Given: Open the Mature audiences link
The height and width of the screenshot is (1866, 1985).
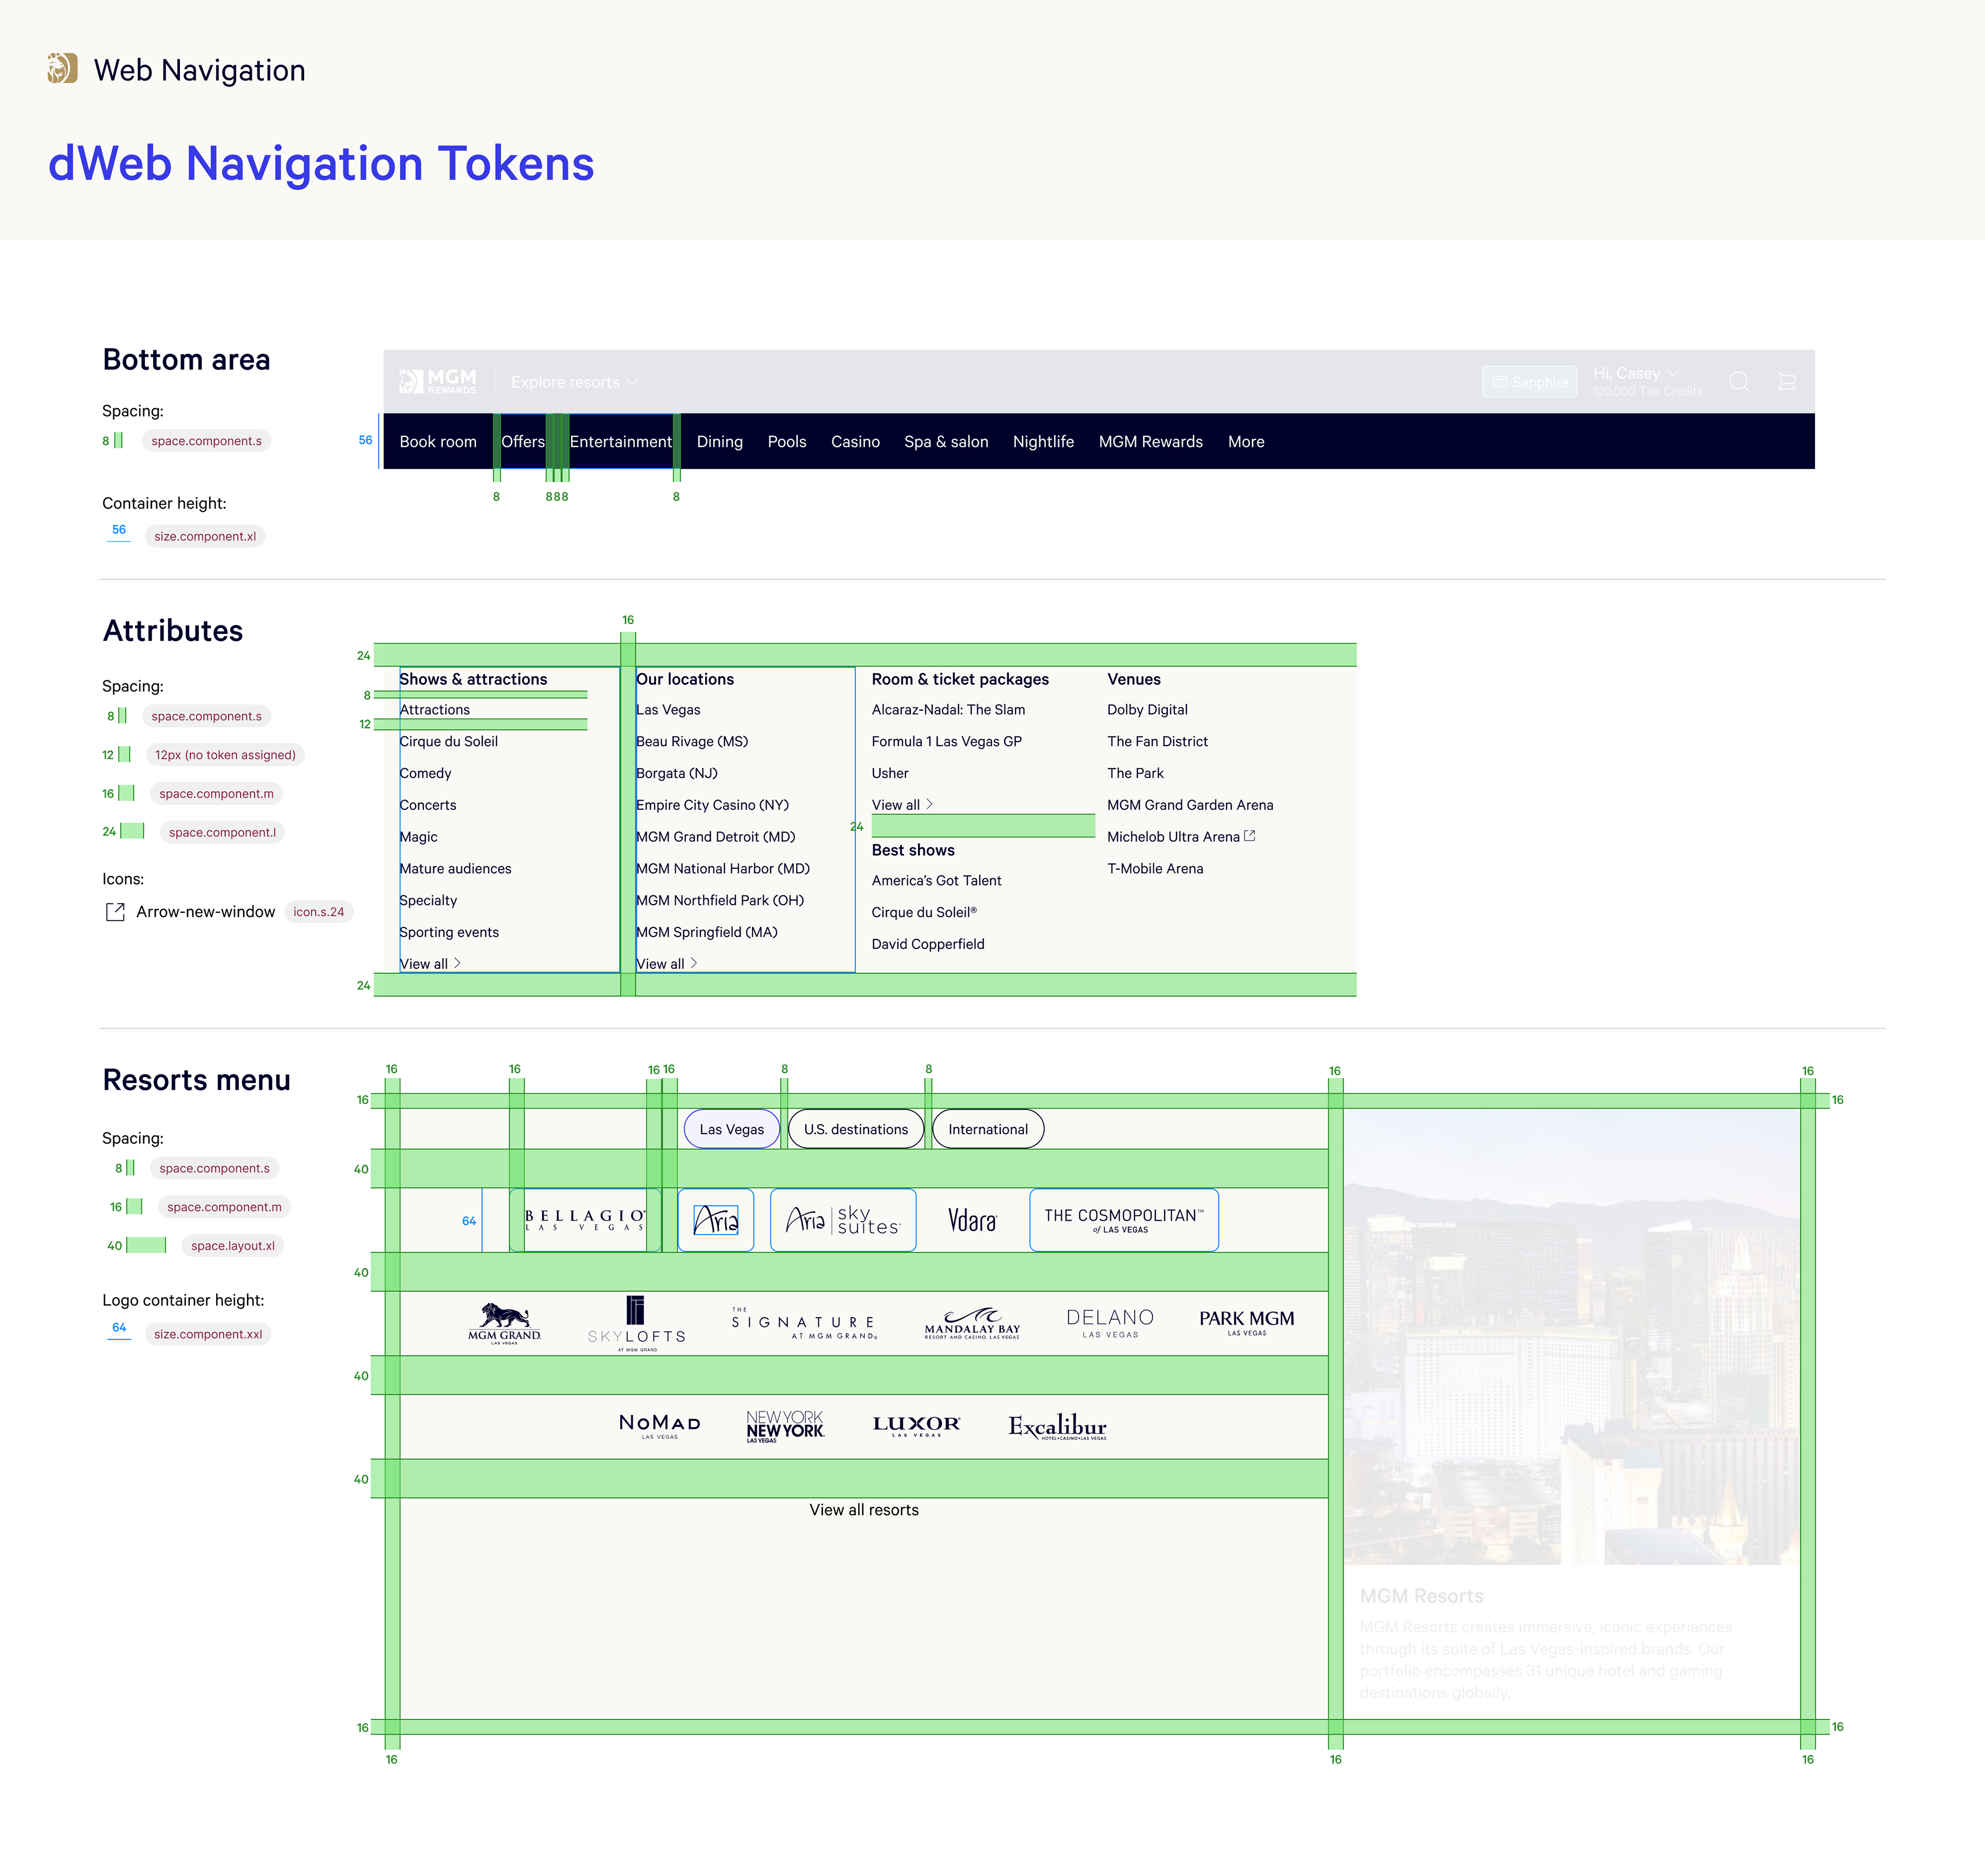Looking at the screenshot, I should (x=455, y=869).
